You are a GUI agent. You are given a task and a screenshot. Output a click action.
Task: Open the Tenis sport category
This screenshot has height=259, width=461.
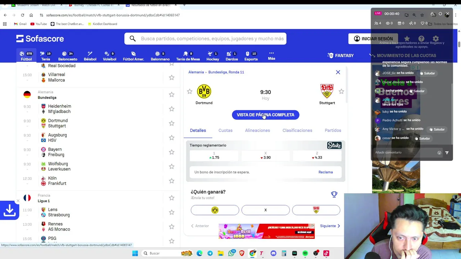pyautogui.click(x=45, y=56)
